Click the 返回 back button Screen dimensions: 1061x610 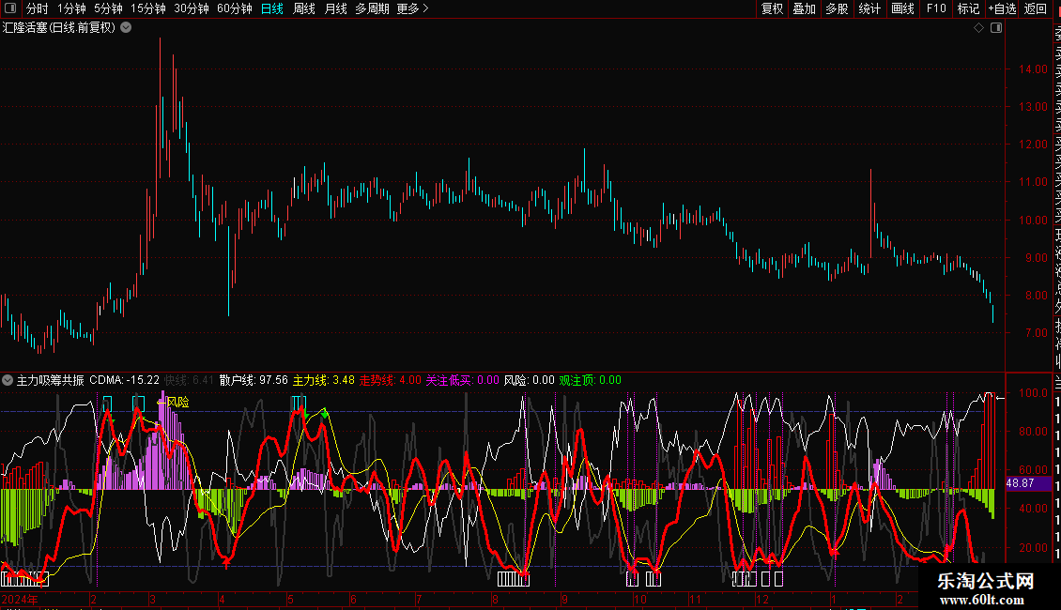pyautogui.click(x=1036, y=8)
